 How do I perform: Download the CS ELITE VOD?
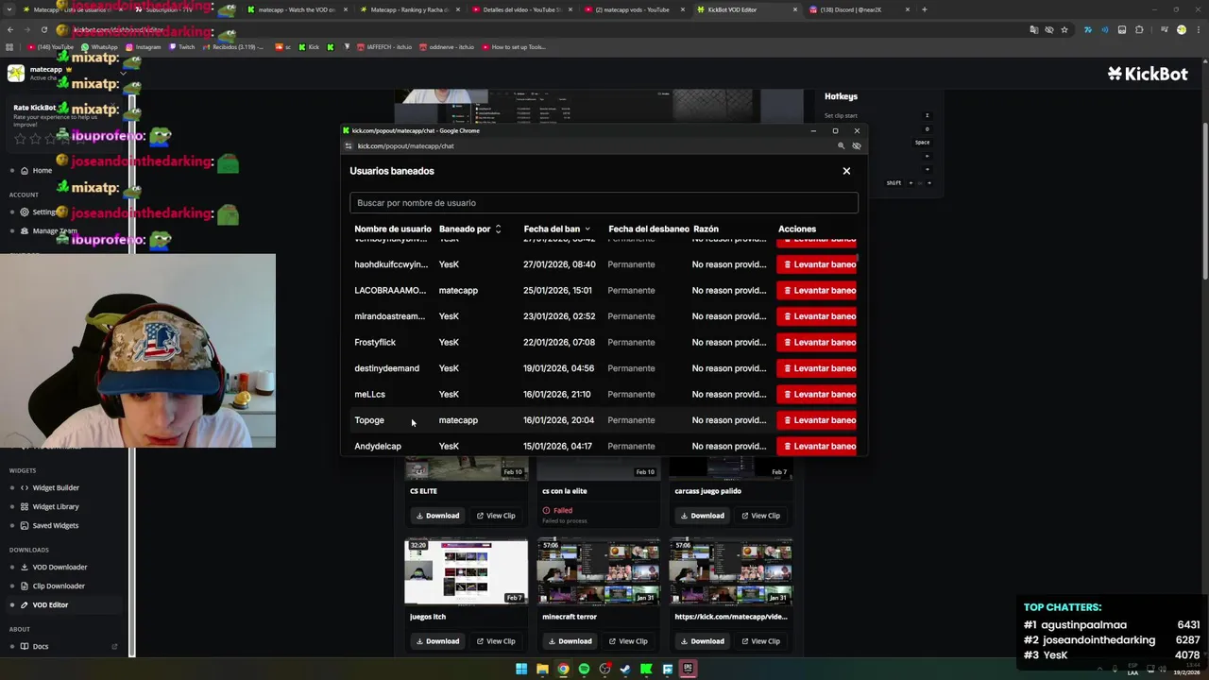pyautogui.click(x=437, y=516)
